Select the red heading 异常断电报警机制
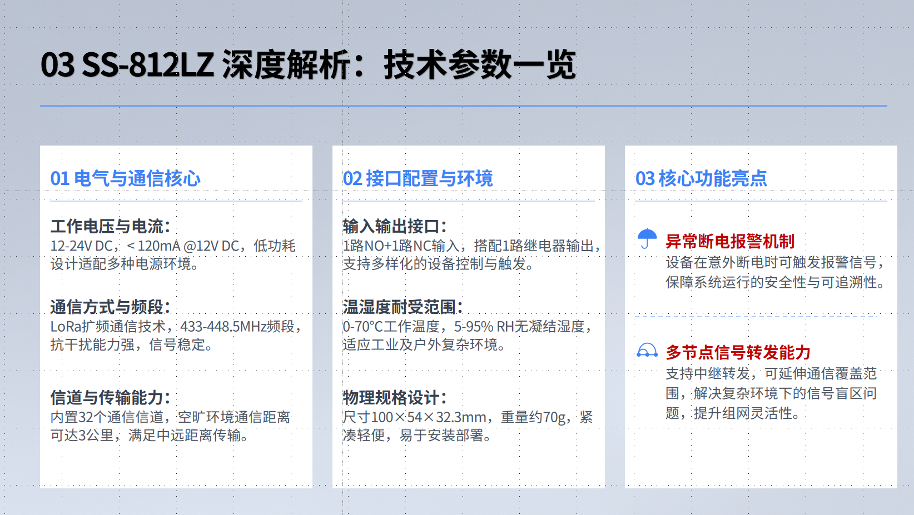This screenshot has height=515, width=914. (x=730, y=241)
